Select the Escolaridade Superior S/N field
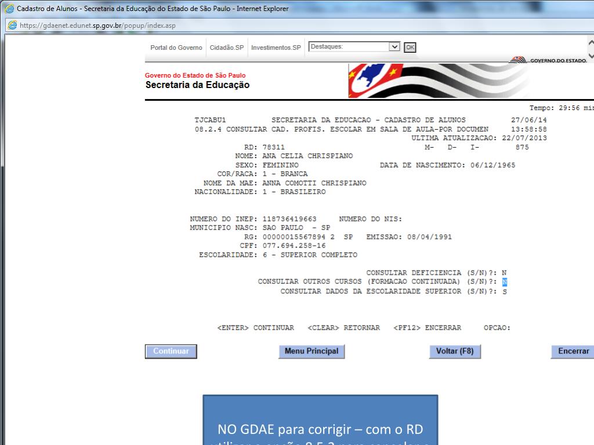The height and width of the screenshot is (445, 594). click(504, 292)
